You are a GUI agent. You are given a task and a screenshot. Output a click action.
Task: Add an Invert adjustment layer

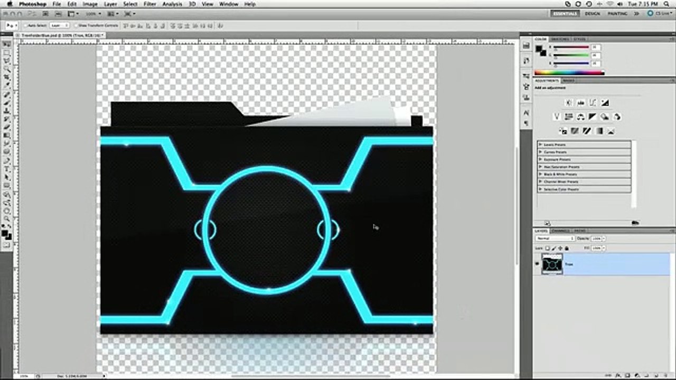(564, 131)
